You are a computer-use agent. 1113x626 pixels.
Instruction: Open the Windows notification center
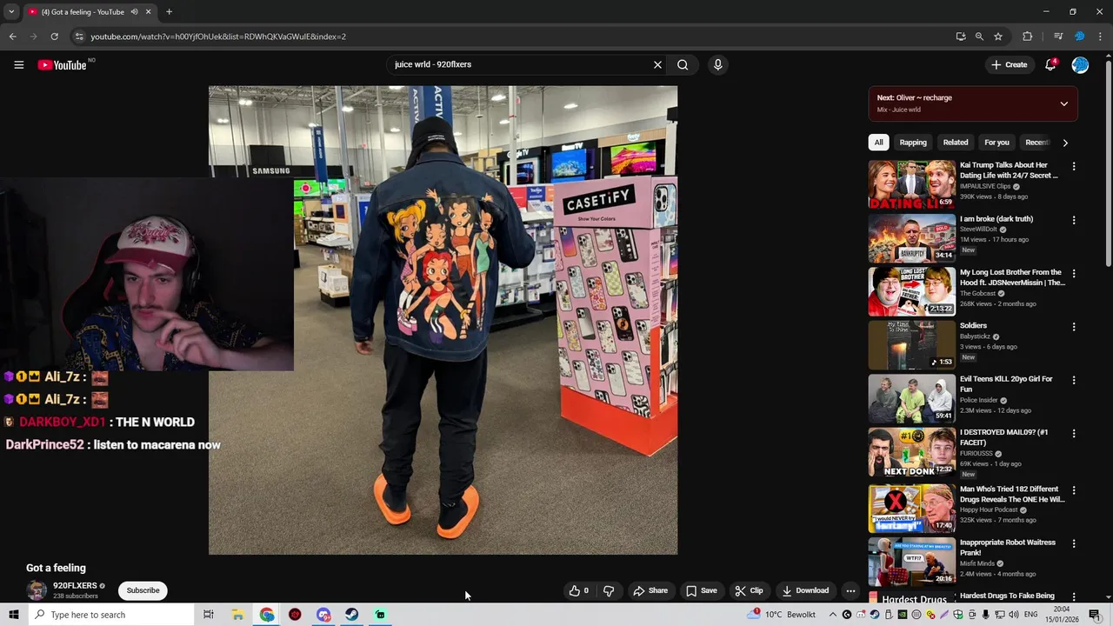coord(1095,615)
